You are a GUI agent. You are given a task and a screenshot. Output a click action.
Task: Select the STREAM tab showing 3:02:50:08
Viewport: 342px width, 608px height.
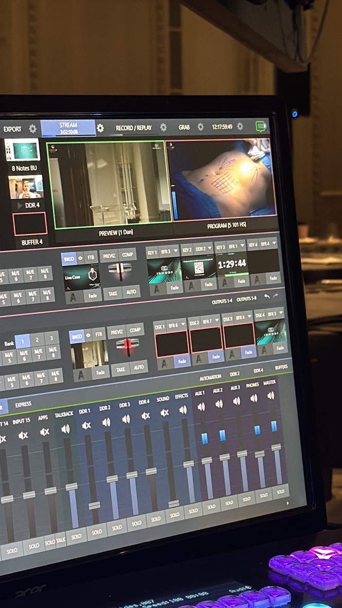68,128
